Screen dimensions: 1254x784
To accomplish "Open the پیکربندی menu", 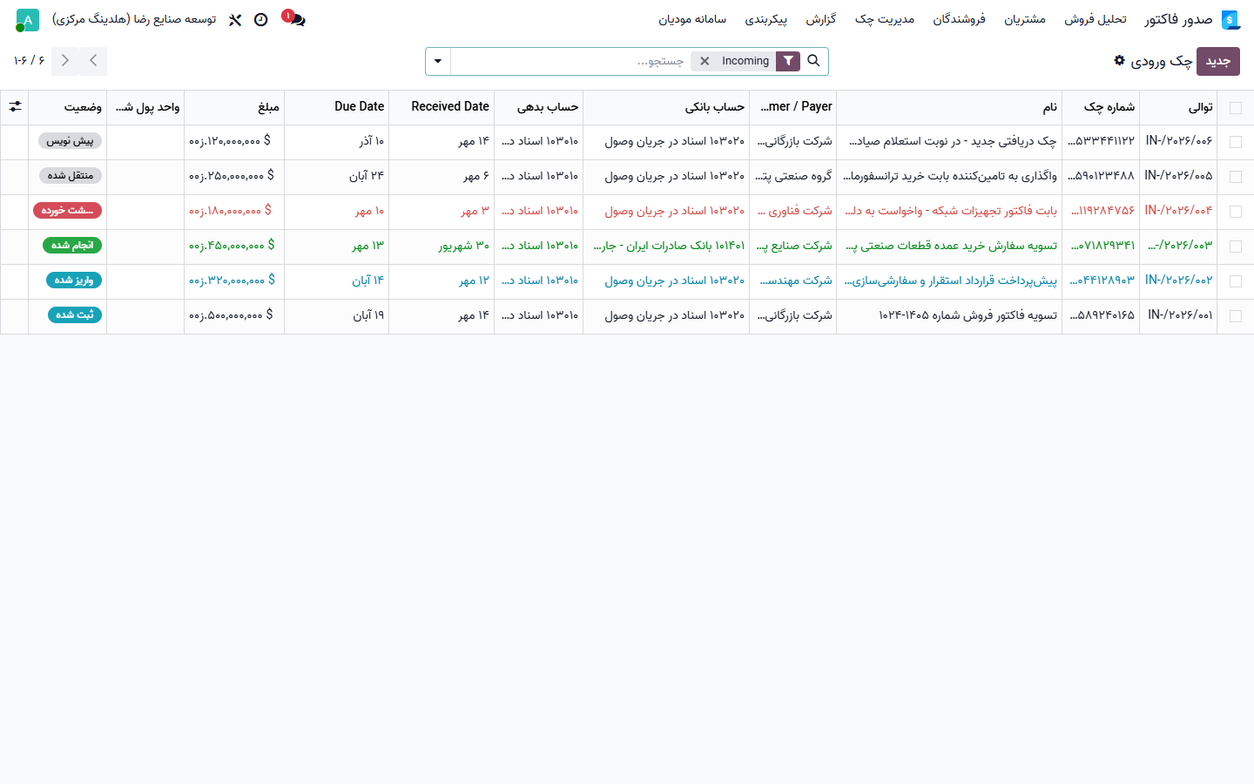I will 766,19.
